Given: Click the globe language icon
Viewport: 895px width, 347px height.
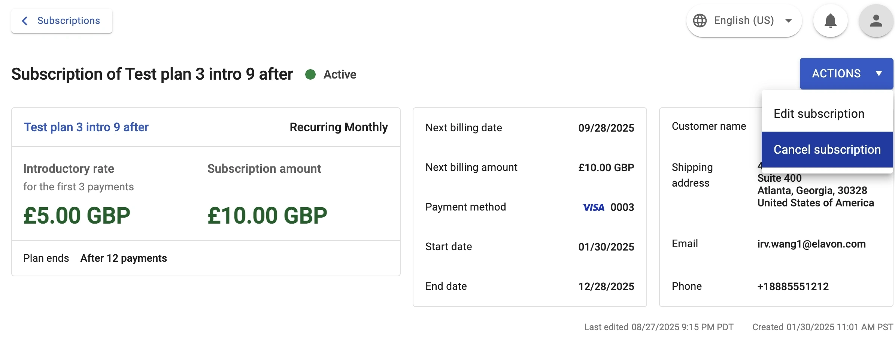Looking at the screenshot, I should (x=700, y=21).
